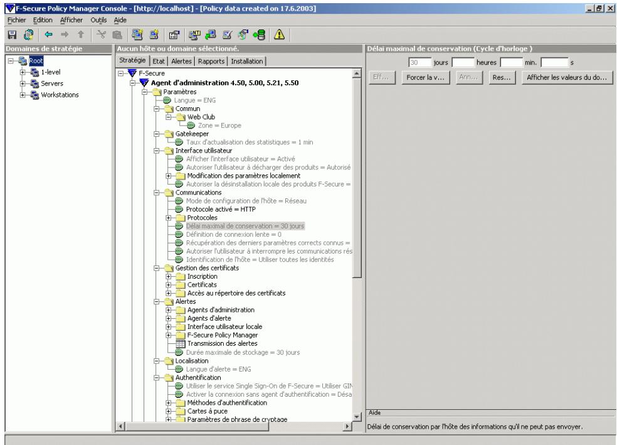Click the tree's vertical scrollbar down arrow
This screenshot has width=617, height=445.
tap(357, 417)
